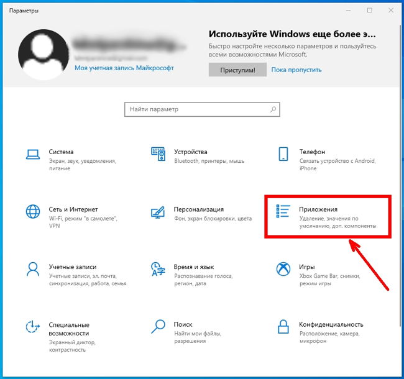Open the Сеть и Интернет globe icon

tap(33, 211)
